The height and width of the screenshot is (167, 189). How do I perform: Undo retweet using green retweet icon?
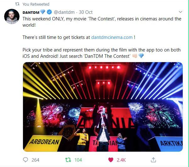[x=68, y=160]
